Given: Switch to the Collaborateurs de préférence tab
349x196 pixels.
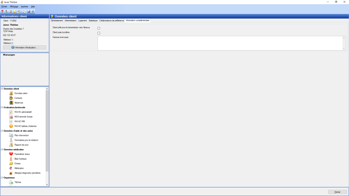Looking at the screenshot, I should 112,21.
